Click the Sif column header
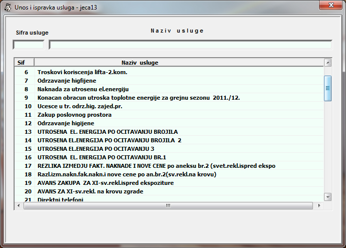This screenshot has height=248, width=346. click(x=24, y=63)
